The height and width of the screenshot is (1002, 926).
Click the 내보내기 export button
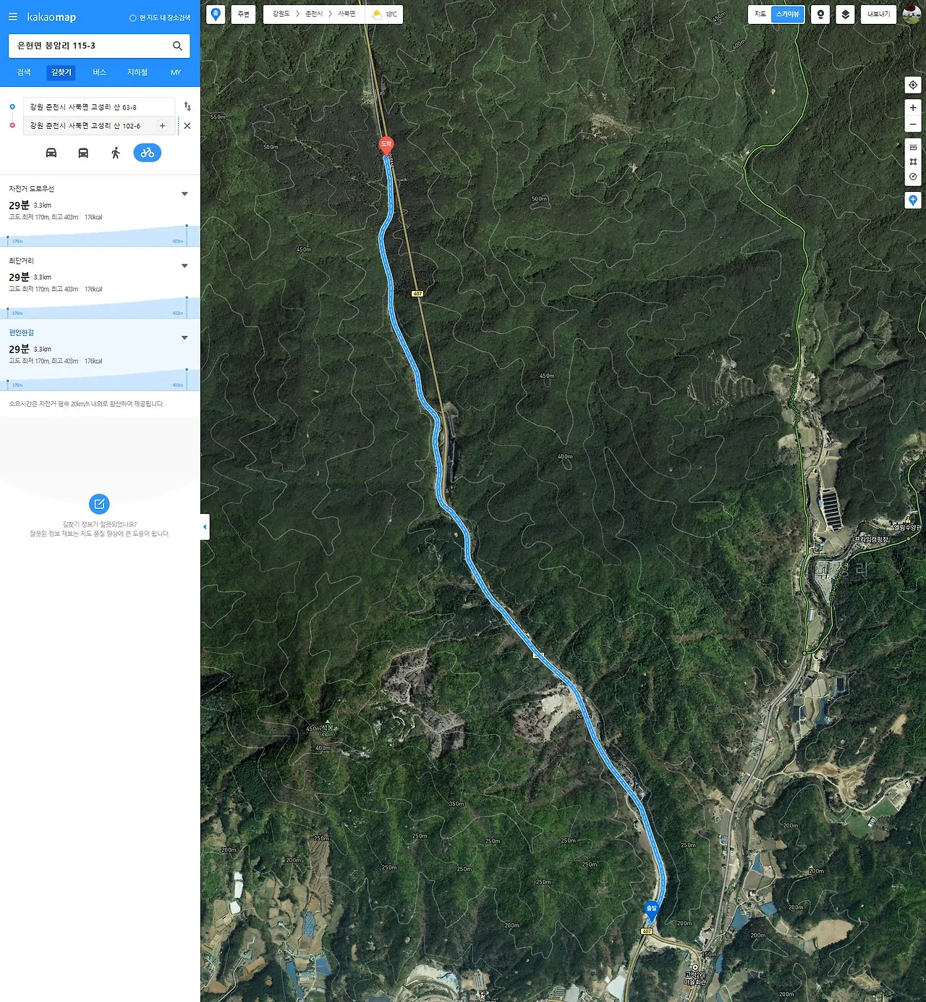(878, 14)
